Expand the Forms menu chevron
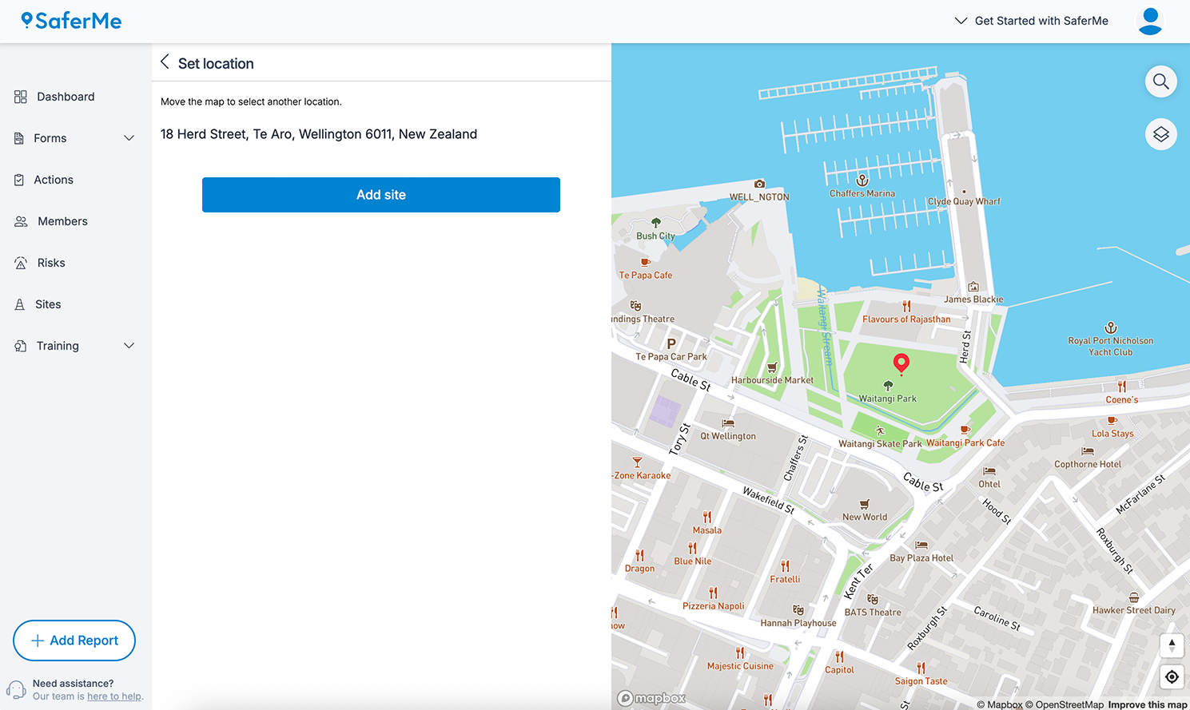 pos(129,138)
